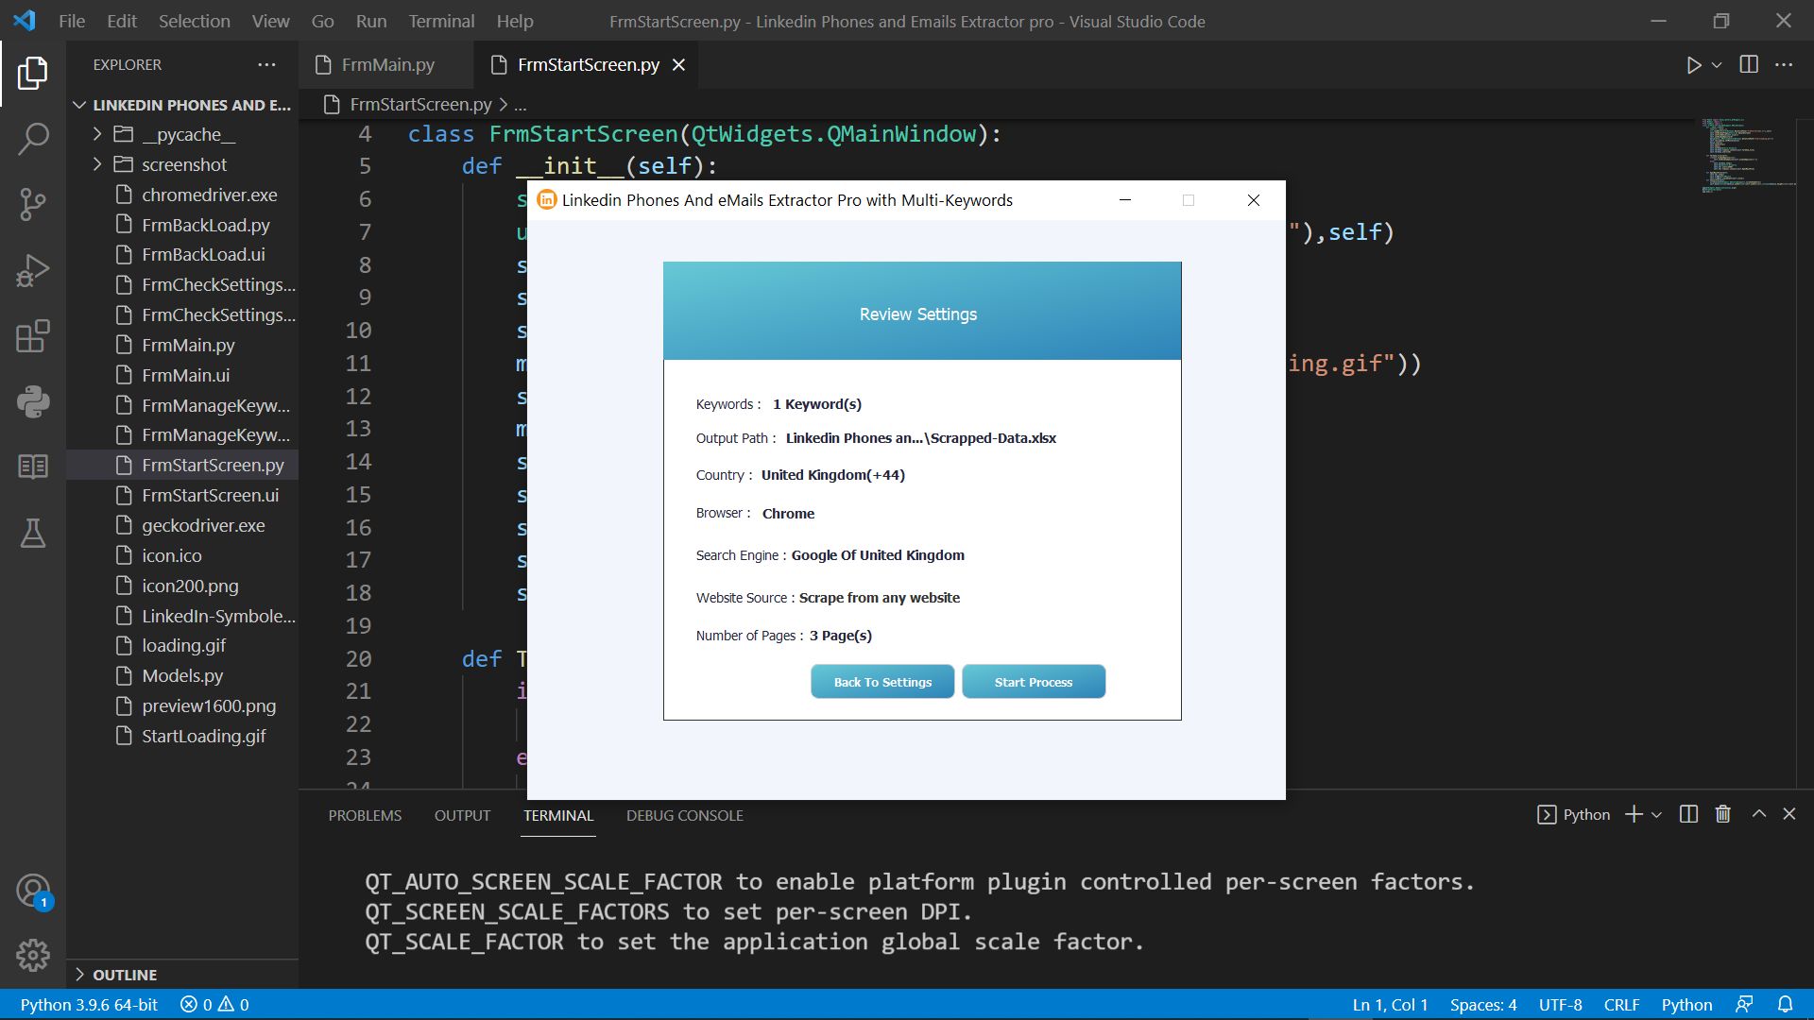This screenshot has height=1020, width=1814.
Task: Open the Terminal menu
Action: pyautogui.click(x=441, y=21)
